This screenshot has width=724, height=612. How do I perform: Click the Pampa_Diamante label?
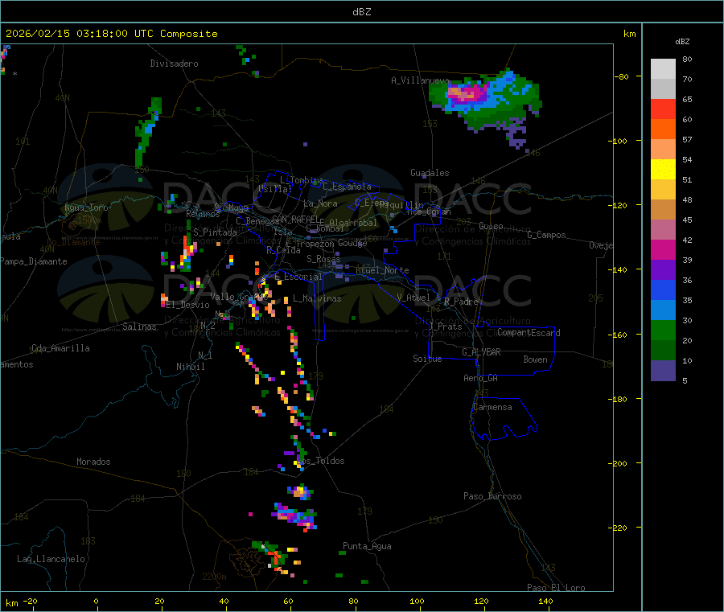[34, 261]
